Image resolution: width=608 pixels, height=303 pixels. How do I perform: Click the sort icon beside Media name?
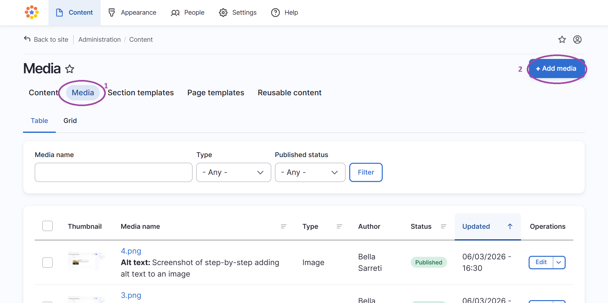(x=284, y=227)
